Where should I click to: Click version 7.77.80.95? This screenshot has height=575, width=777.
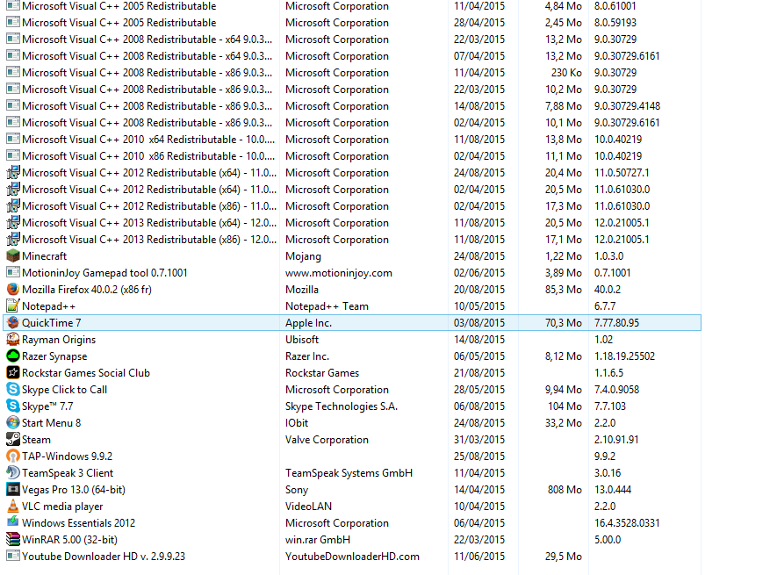(617, 323)
